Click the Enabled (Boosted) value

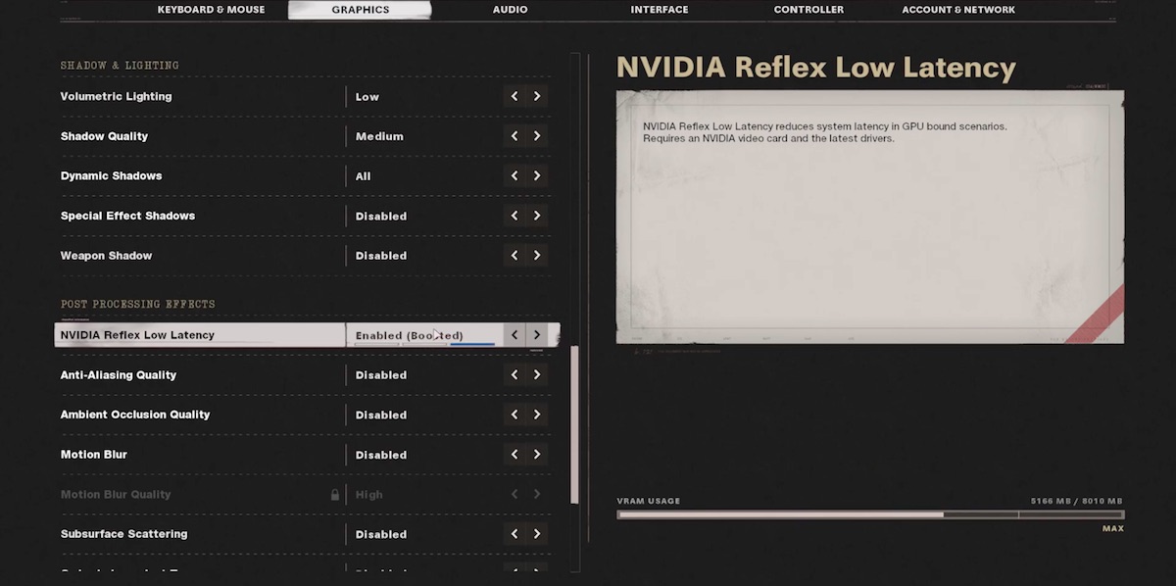click(410, 336)
